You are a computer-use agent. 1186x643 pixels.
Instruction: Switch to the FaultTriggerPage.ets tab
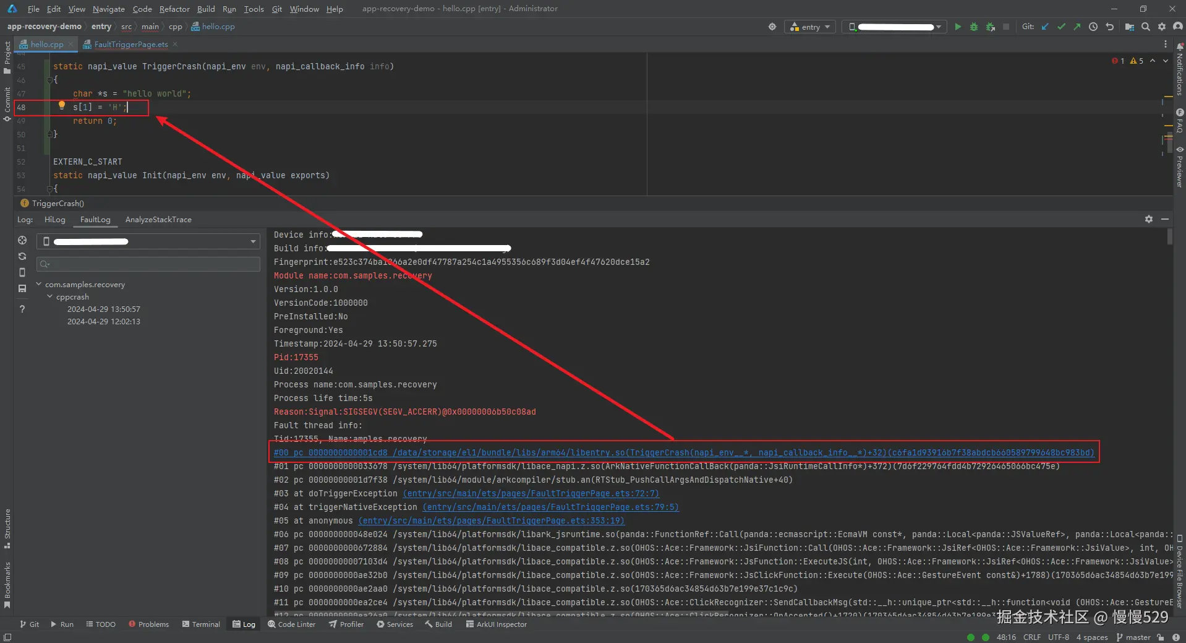129,44
